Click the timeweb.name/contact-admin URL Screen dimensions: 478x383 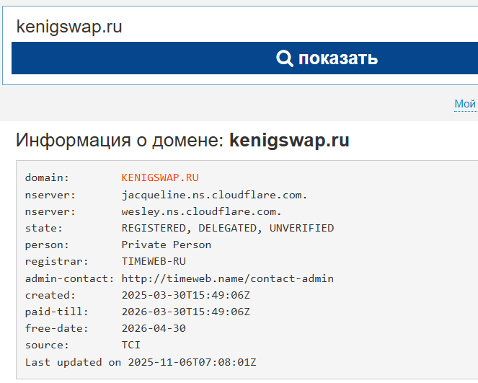point(228,278)
